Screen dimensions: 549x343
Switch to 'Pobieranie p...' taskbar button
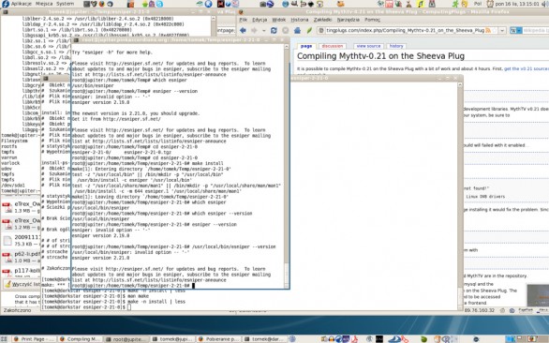point(219,339)
